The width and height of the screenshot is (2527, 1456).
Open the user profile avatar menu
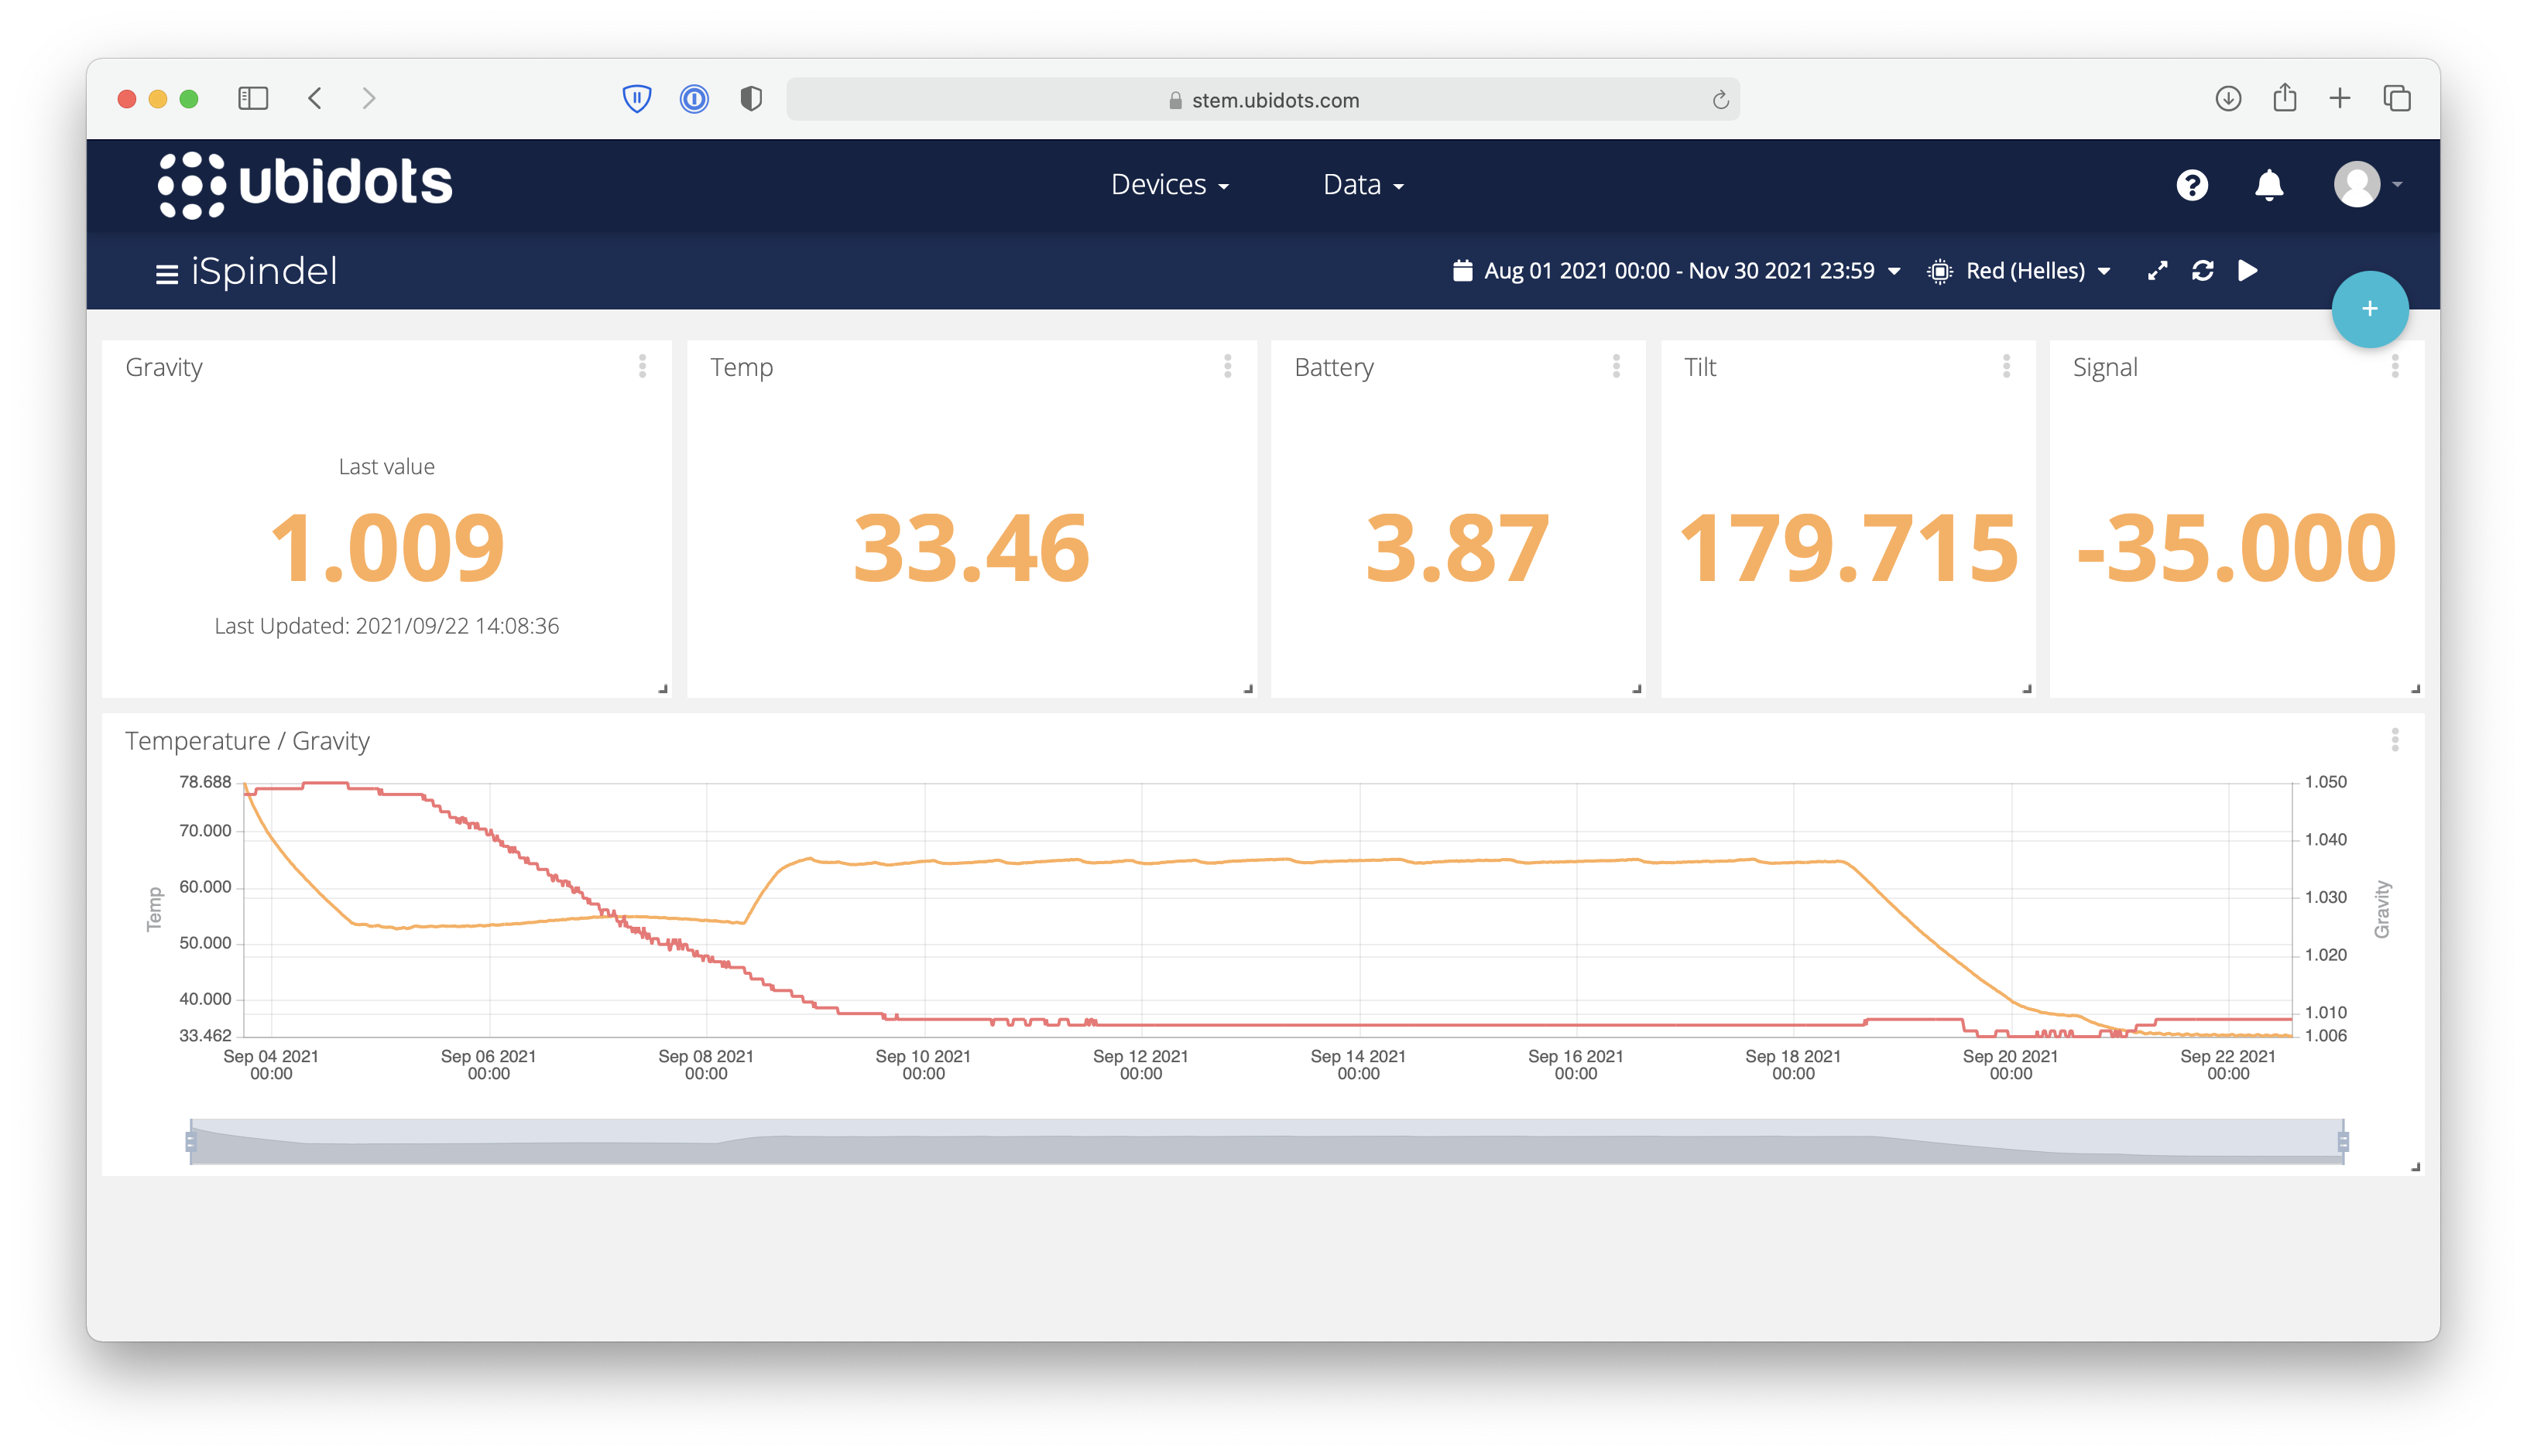pyautogui.click(x=2367, y=185)
